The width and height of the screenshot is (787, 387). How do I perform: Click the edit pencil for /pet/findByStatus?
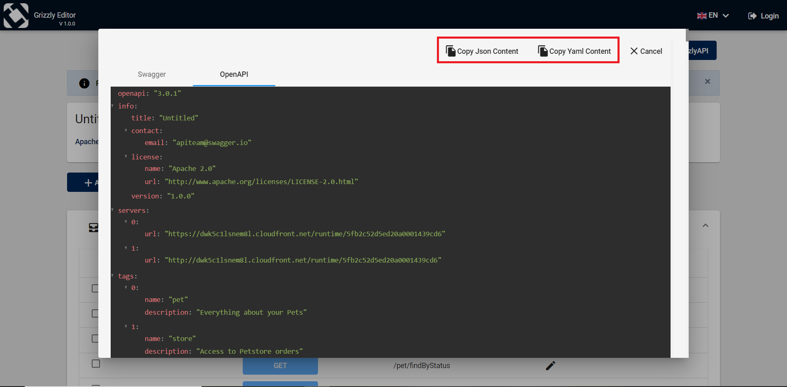click(550, 366)
